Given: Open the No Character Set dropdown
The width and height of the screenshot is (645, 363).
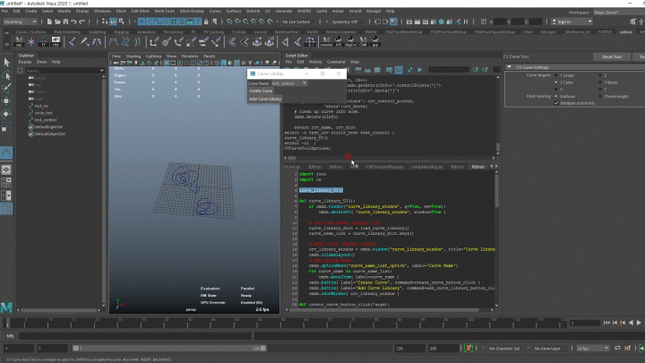Looking at the screenshot, I should [x=504, y=348].
